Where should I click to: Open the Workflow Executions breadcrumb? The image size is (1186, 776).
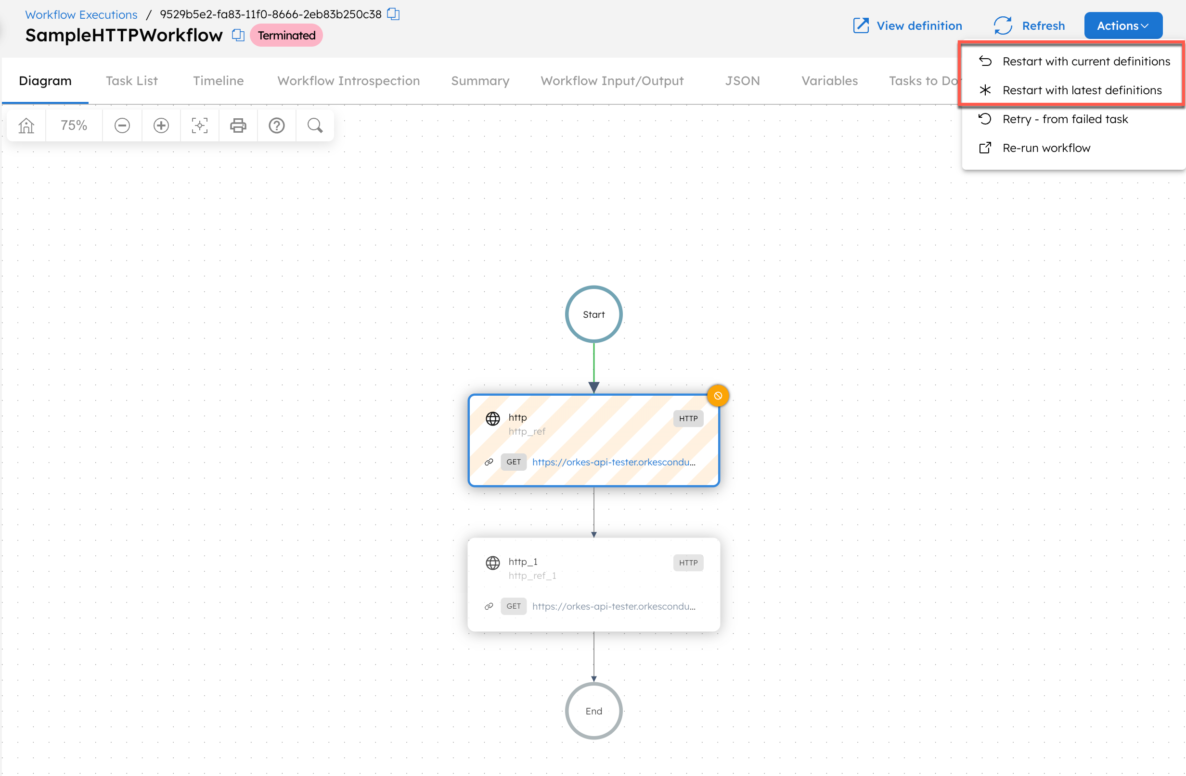coord(81,14)
